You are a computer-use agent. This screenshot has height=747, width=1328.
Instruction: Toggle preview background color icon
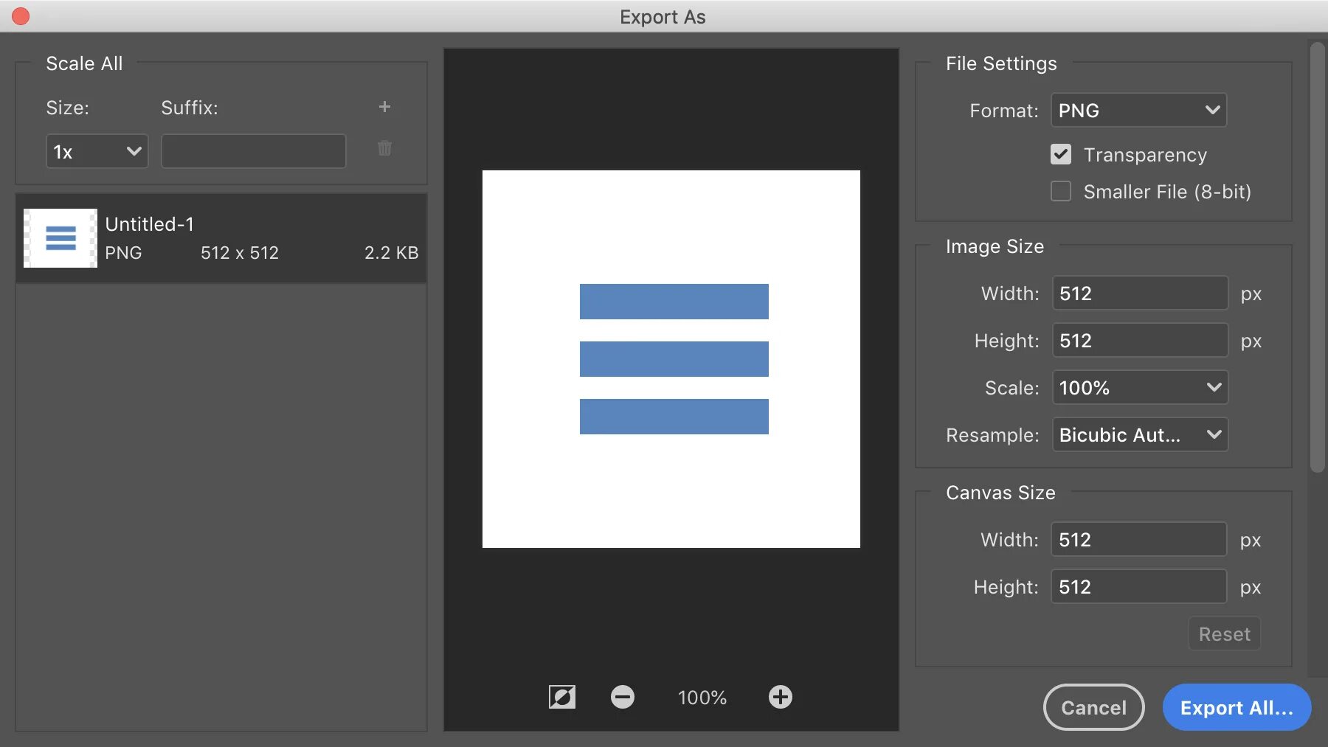coord(562,697)
